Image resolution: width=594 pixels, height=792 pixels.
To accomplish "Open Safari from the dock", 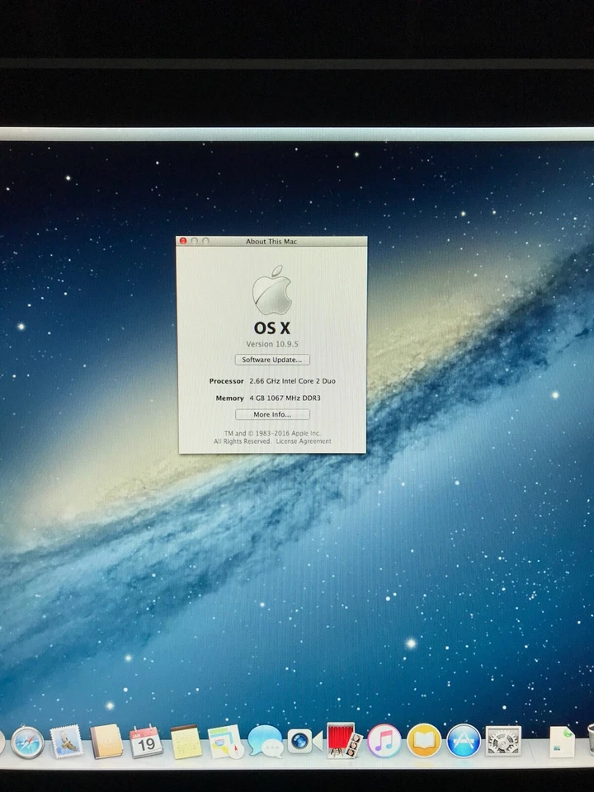I will (27, 742).
